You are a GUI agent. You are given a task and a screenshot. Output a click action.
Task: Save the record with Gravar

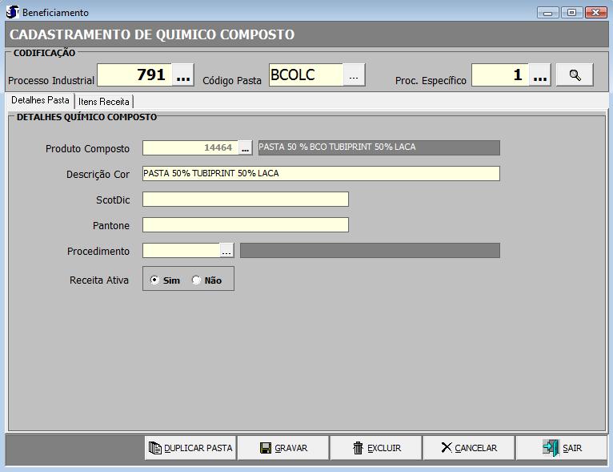(x=283, y=448)
